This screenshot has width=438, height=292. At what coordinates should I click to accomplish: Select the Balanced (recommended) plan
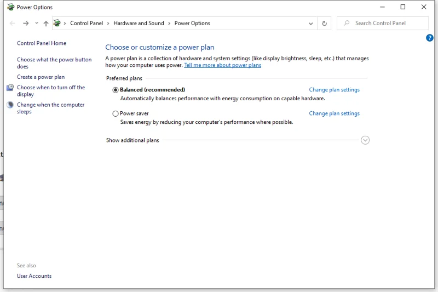tap(116, 90)
